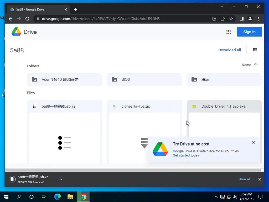Open File Explorer from taskbar
Image resolution: width=269 pixels, height=202 pixels.
coord(70,197)
